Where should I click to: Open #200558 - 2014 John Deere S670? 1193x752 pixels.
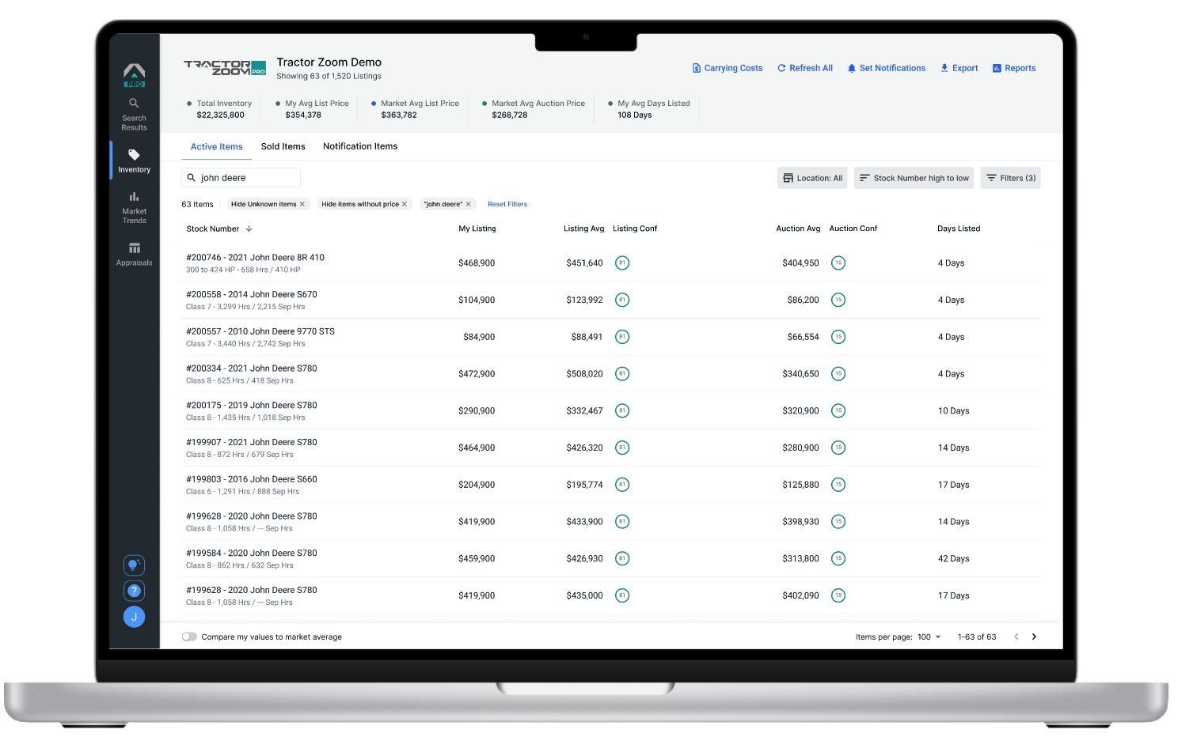coord(252,294)
